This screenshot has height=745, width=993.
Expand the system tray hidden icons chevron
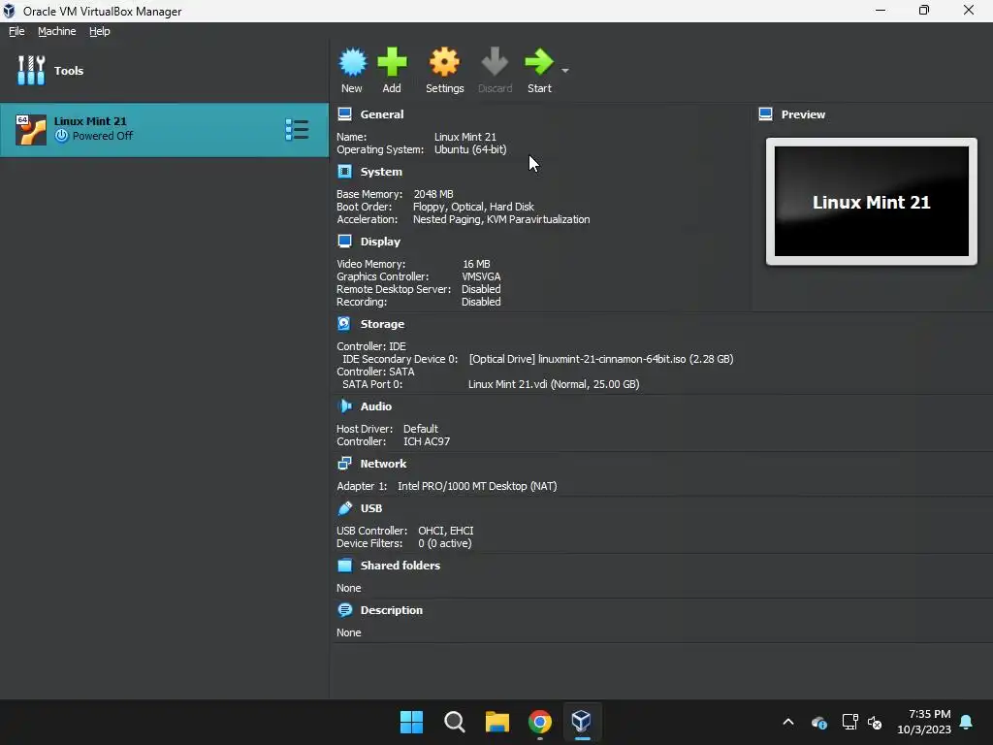tap(788, 722)
